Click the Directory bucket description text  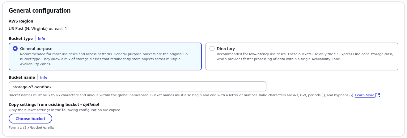pyautogui.click(x=305, y=56)
